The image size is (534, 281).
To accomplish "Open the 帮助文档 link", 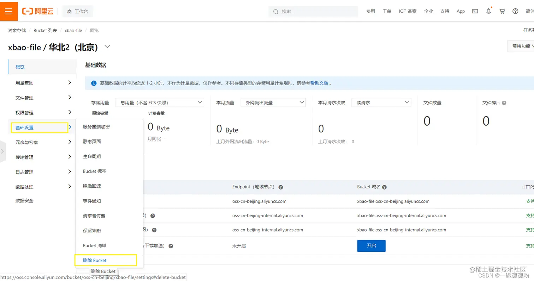I will [319, 83].
